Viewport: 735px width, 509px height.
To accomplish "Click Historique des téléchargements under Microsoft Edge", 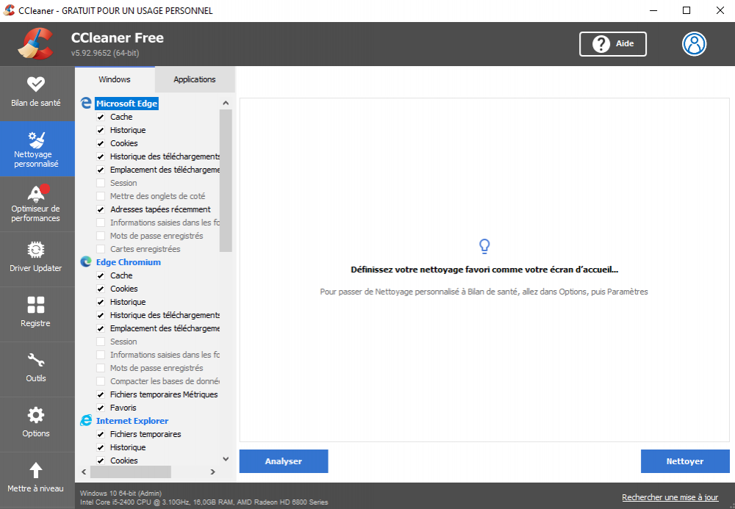I will coord(165,156).
